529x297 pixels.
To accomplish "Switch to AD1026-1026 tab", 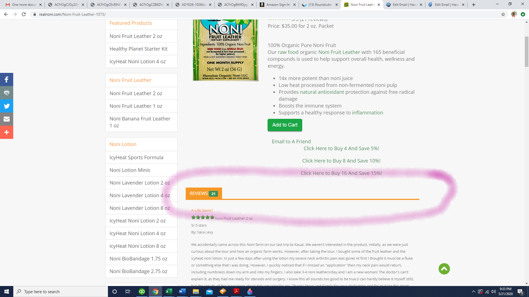I will 193,5.
